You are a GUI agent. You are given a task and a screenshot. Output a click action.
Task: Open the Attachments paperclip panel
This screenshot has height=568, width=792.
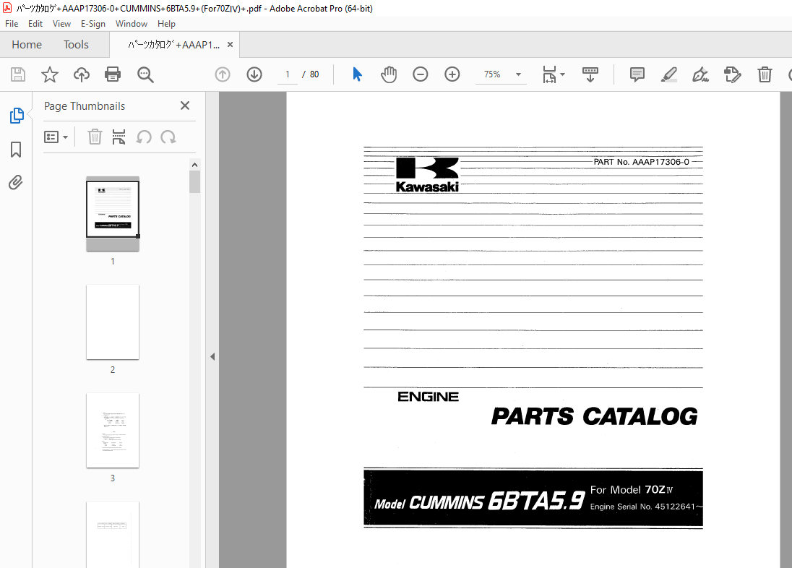tap(16, 182)
